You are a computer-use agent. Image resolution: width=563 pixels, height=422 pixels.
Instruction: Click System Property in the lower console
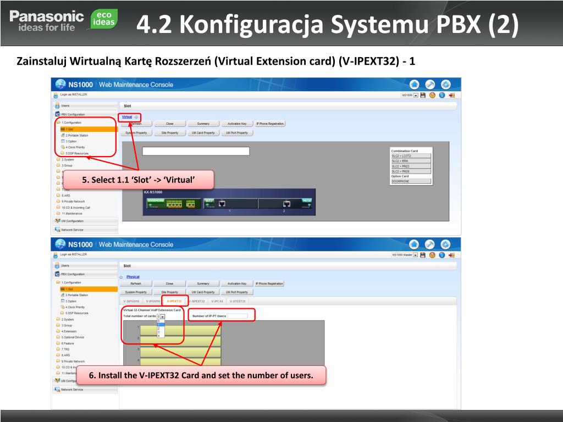136,292
